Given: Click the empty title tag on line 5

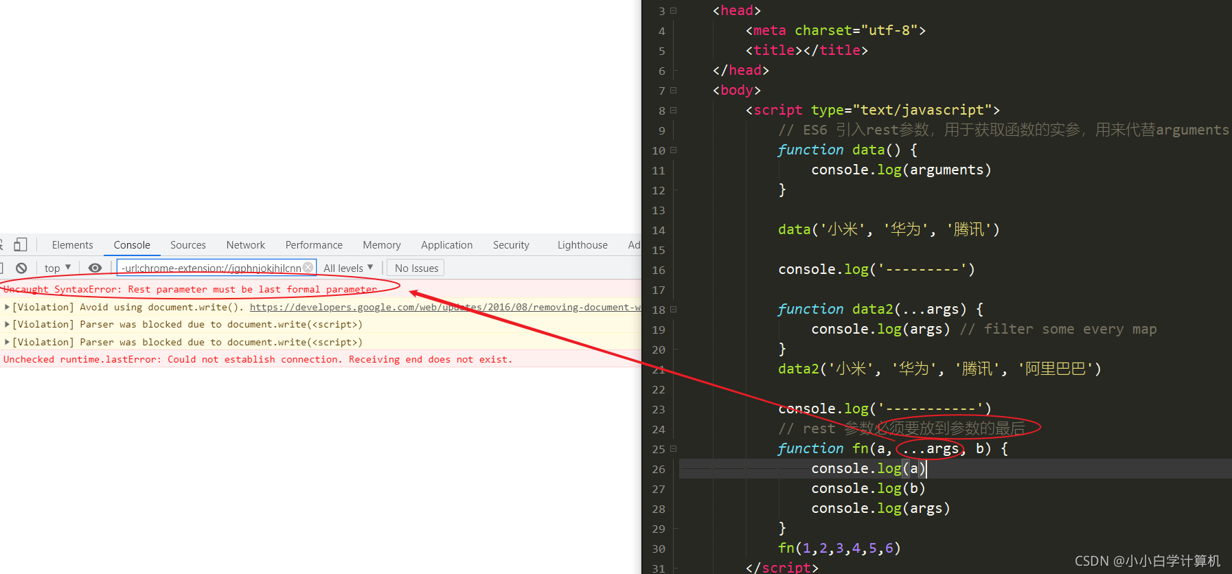Looking at the screenshot, I should click(x=807, y=50).
